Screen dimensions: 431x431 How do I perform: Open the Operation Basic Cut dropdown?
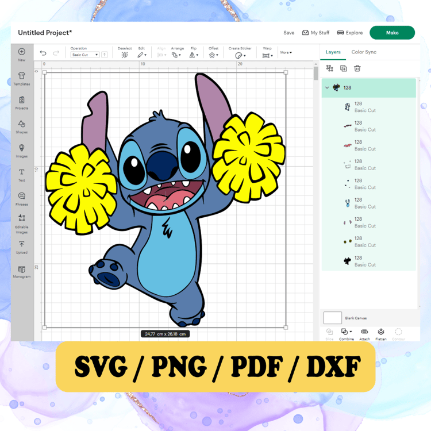click(84, 55)
